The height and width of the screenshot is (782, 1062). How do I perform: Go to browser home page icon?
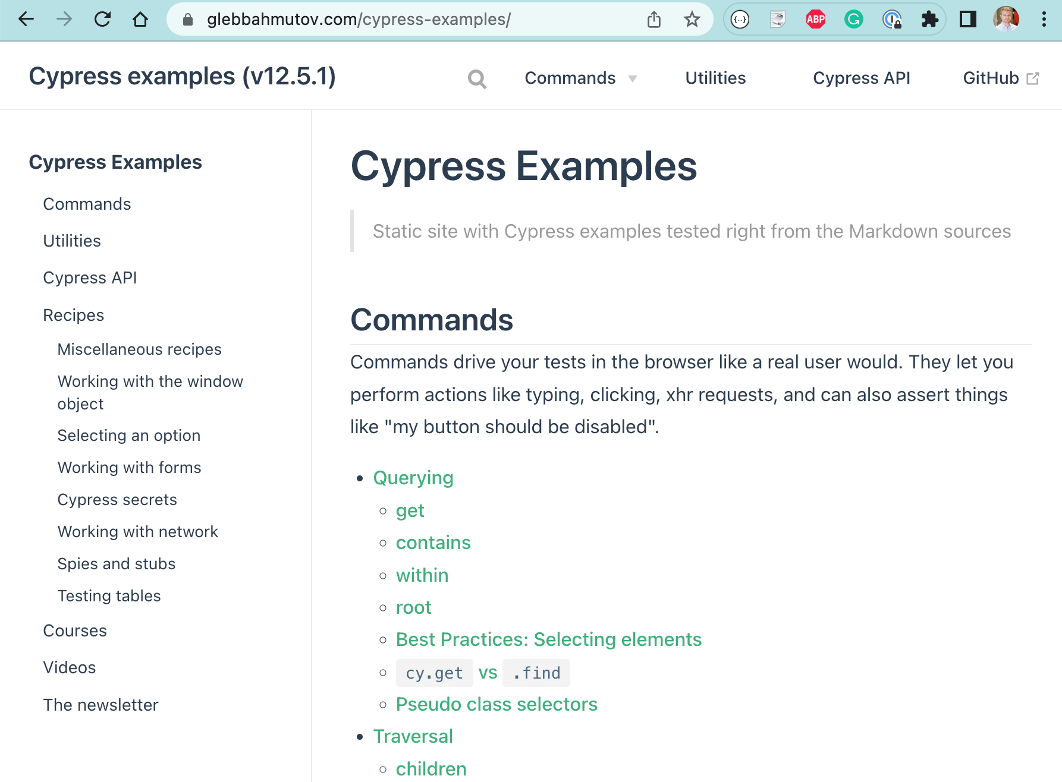[x=140, y=19]
